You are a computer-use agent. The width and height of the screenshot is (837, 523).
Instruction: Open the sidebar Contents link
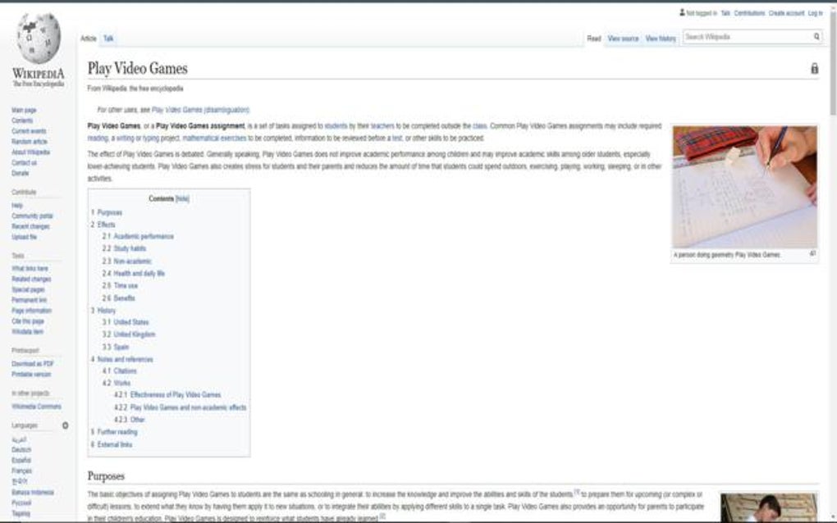click(22, 121)
